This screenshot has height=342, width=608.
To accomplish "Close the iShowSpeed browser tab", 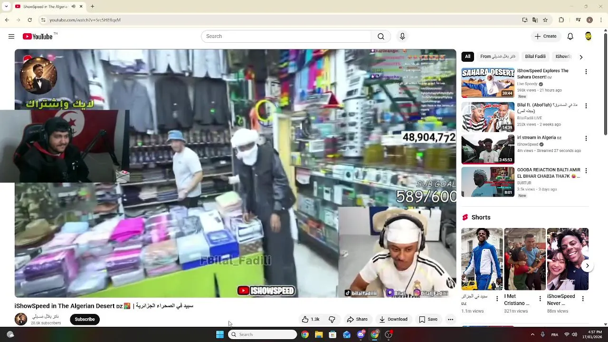I will click(81, 7).
